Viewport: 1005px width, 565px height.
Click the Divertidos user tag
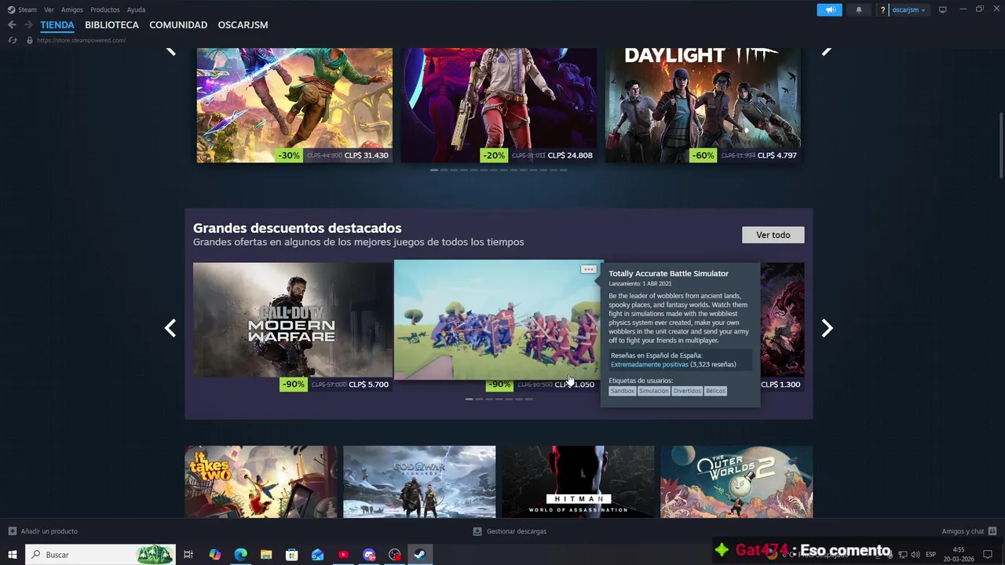click(687, 391)
